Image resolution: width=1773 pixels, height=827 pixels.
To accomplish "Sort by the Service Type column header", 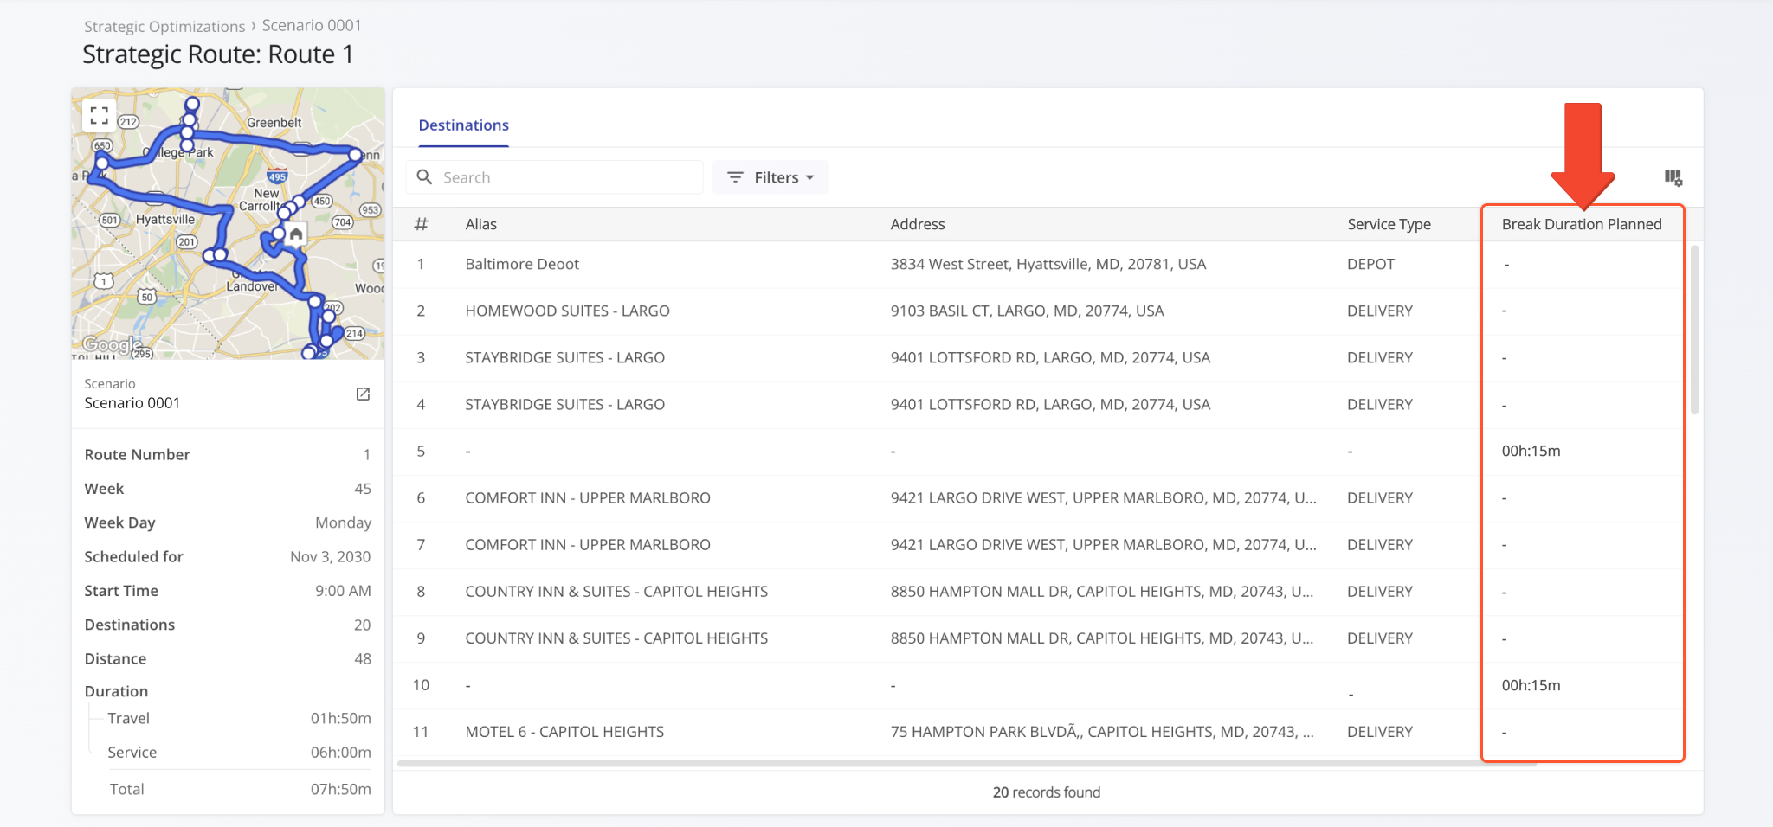I will tap(1389, 224).
